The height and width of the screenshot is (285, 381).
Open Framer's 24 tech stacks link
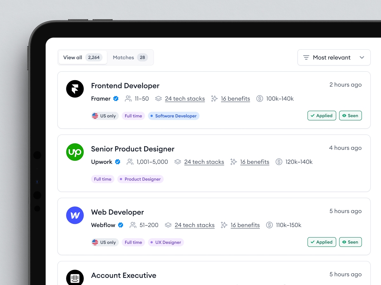click(x=185, y=99)
